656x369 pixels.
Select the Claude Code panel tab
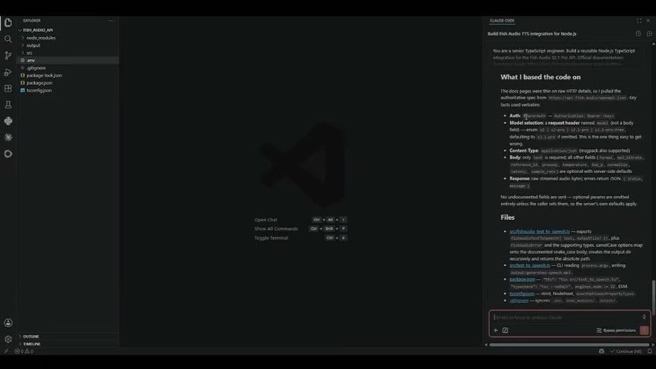pos(502,21)
